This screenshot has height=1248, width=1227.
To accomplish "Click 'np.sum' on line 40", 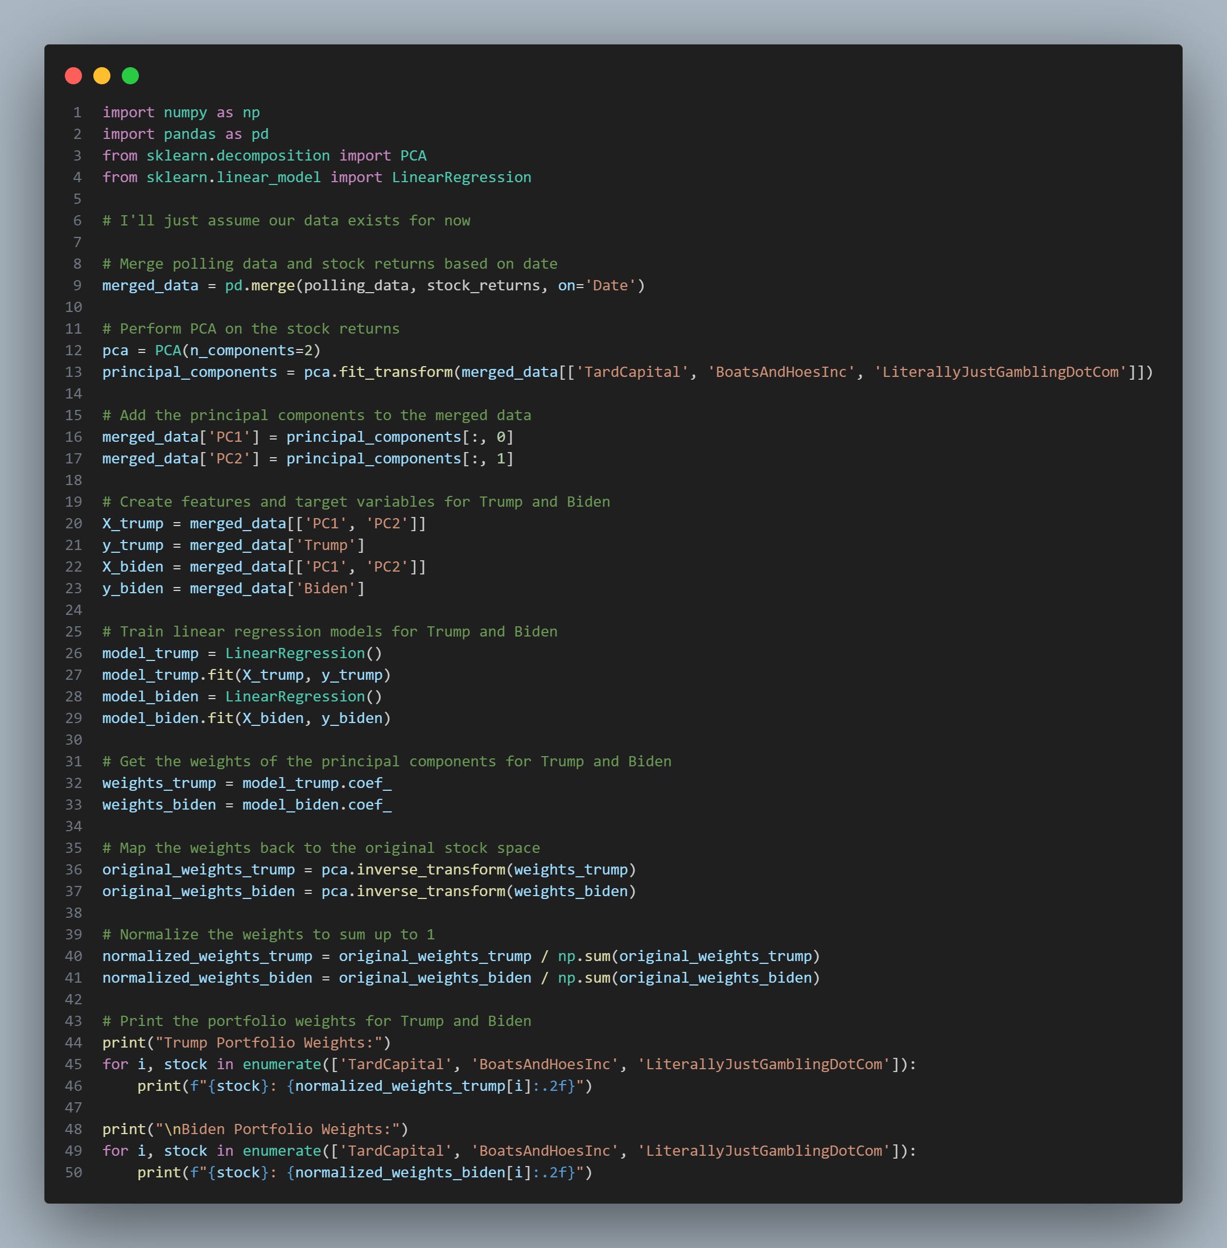I will click(x=584, y=956).
